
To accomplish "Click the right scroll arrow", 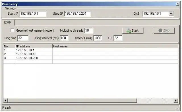I will [176, 100].
